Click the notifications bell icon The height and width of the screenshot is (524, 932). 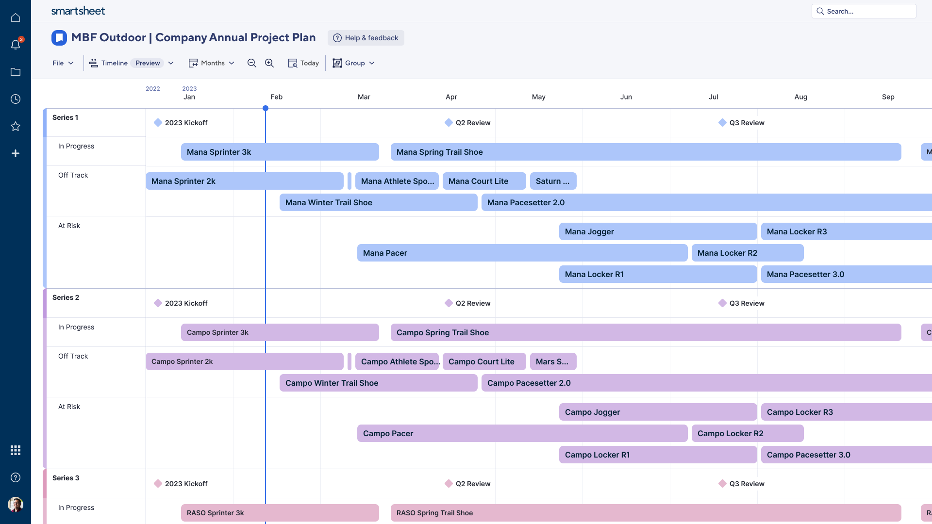[x=16, y=44]
